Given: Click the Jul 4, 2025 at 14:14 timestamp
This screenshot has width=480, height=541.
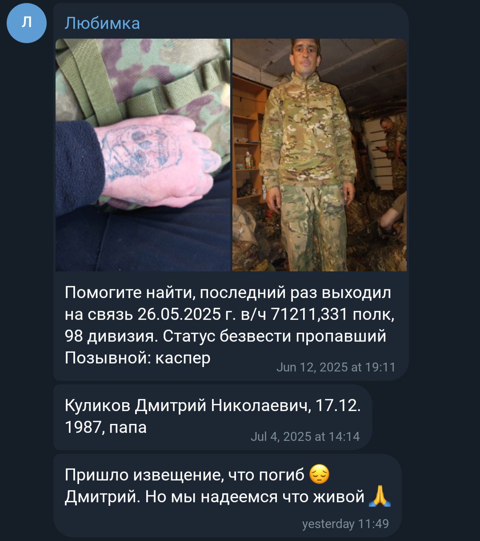Looking at the screenshot, I should click(305, 436).
